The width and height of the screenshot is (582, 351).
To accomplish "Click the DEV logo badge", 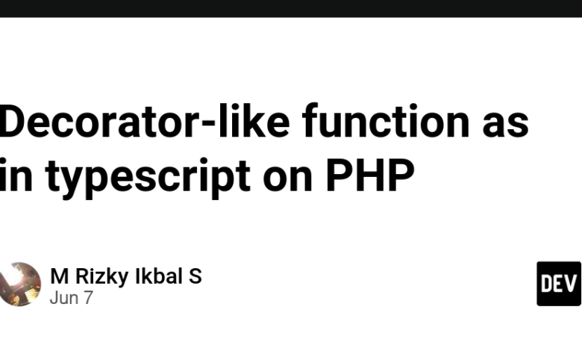I will pyautogui.click(x=559, y=284).
